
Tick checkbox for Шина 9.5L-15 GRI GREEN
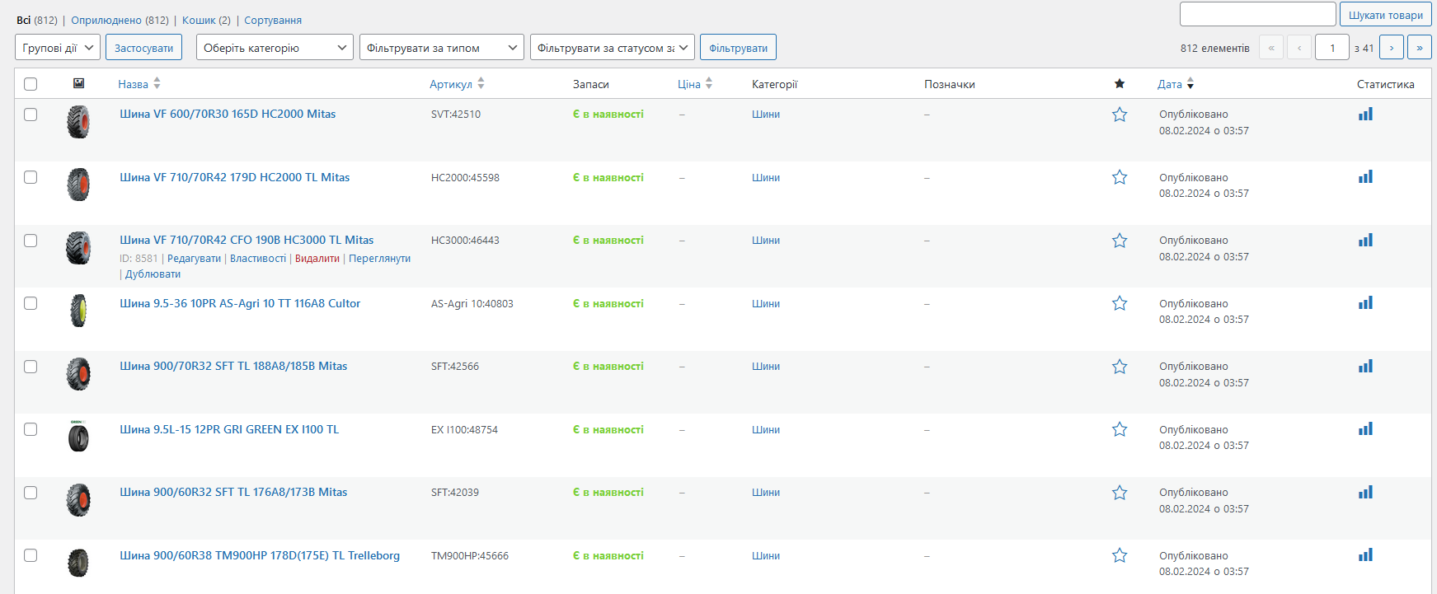point(31,429)
